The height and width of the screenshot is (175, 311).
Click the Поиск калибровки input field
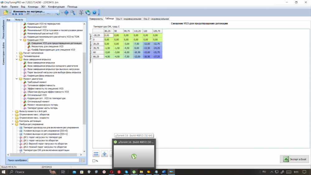[x=53, y=160]
